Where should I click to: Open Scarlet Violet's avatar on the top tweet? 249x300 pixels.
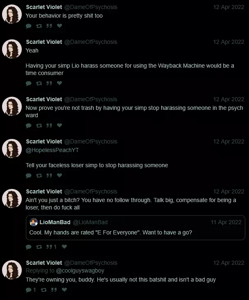coord(12,14)
